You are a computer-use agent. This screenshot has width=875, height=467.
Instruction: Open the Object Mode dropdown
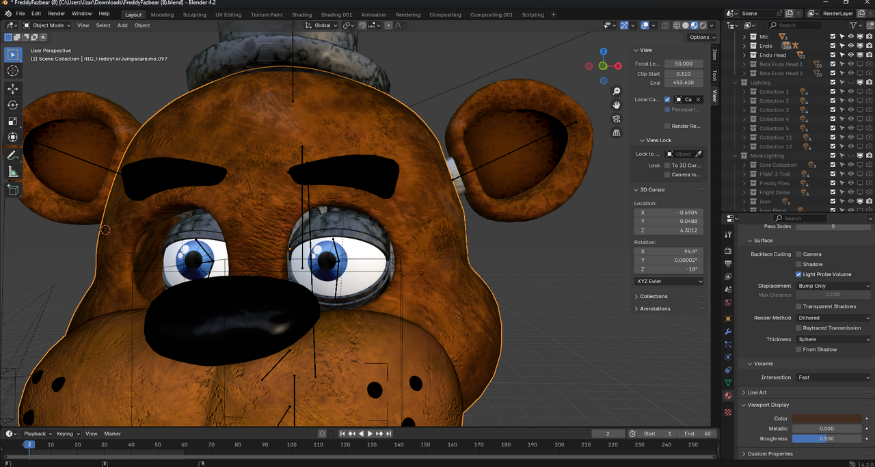[47, 25]
